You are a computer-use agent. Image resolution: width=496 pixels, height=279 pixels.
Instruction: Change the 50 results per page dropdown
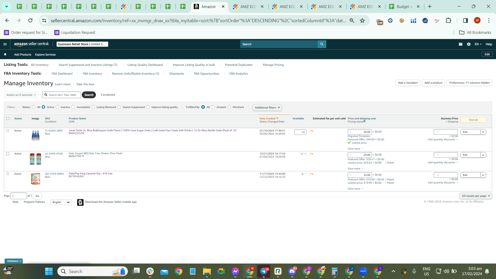[x=476, y=196]
